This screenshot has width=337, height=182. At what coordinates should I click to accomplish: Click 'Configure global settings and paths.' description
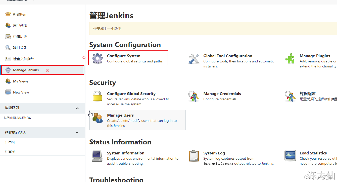click(135, 61)
